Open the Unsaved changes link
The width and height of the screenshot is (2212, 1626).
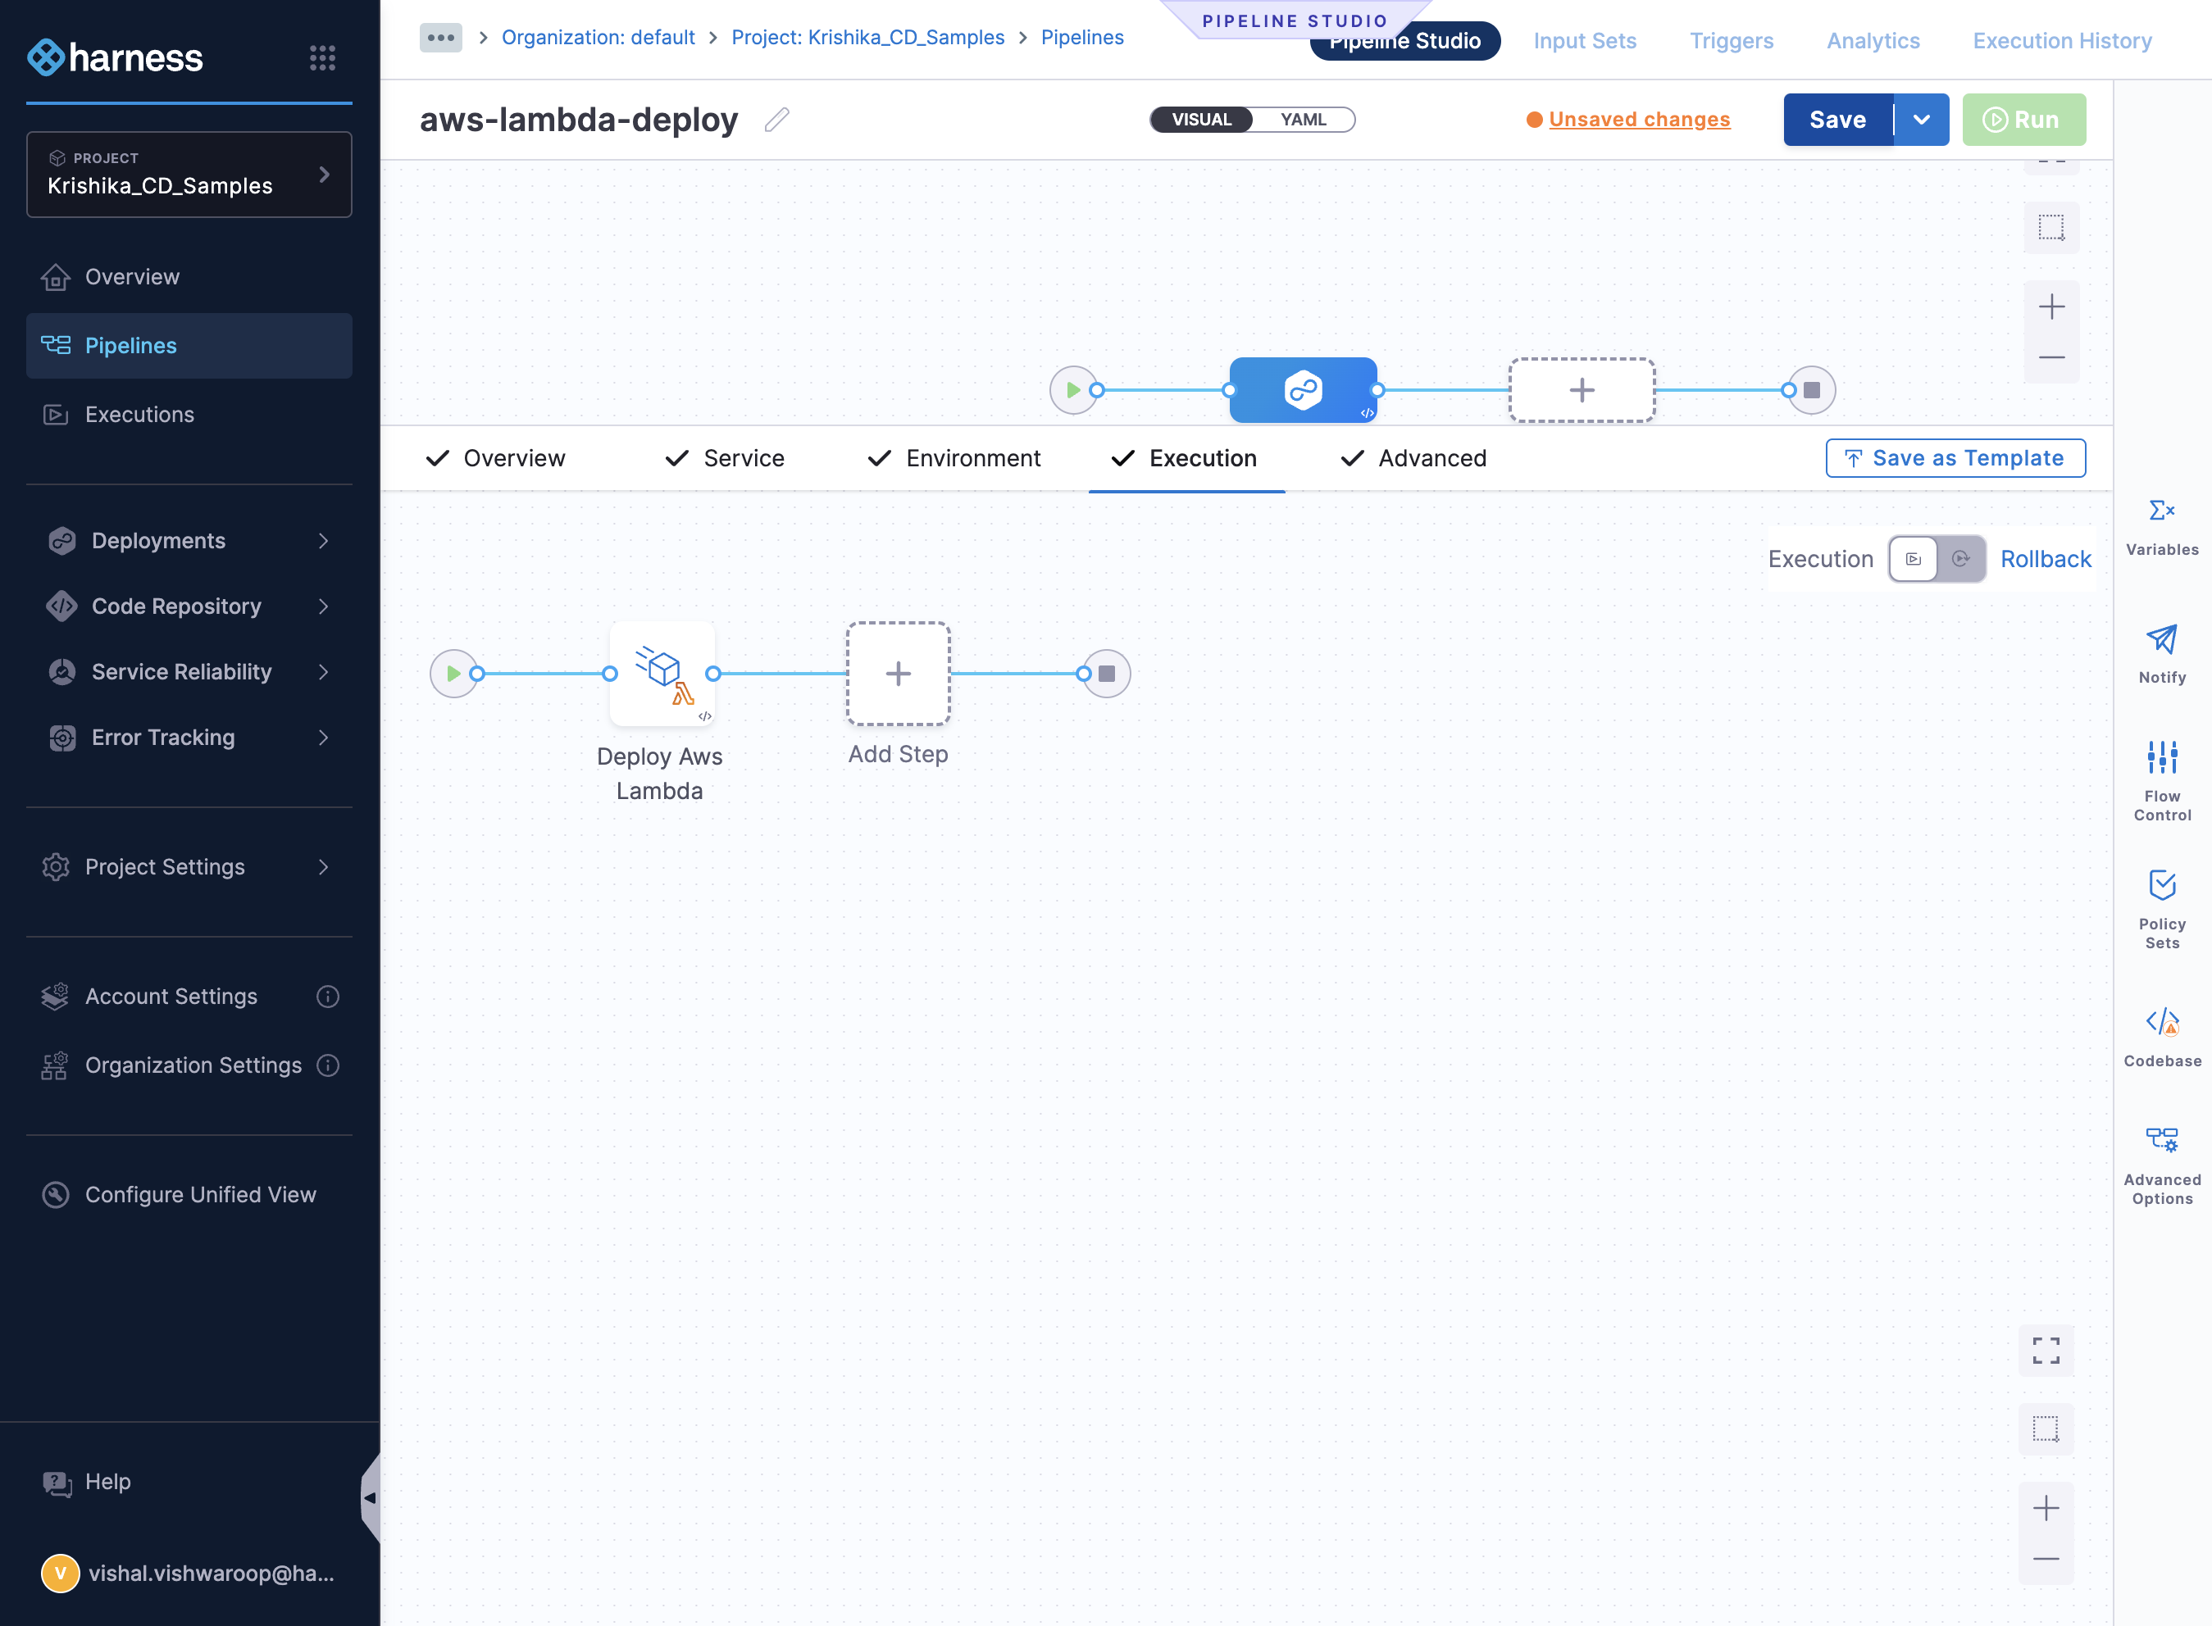click(x=1638, y=119)
